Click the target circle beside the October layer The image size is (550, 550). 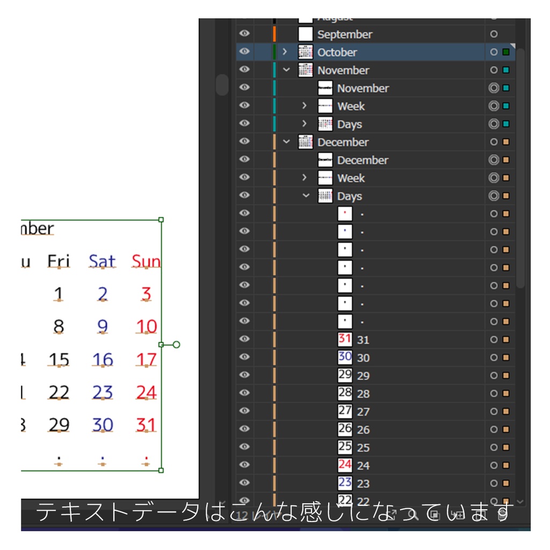coord(494,52)
